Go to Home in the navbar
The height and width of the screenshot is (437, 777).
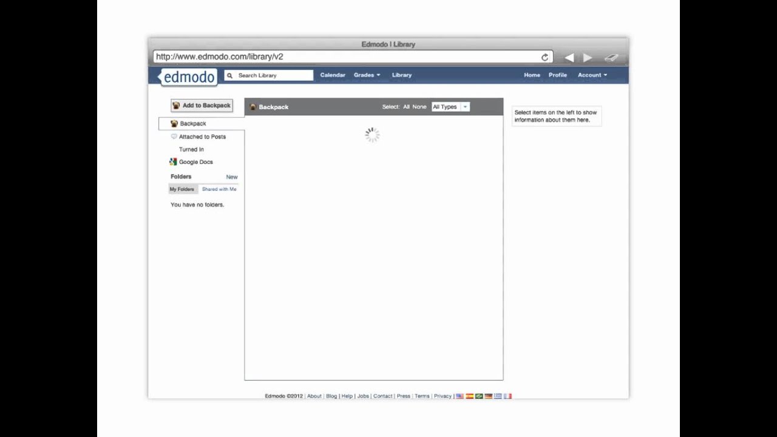532,75
